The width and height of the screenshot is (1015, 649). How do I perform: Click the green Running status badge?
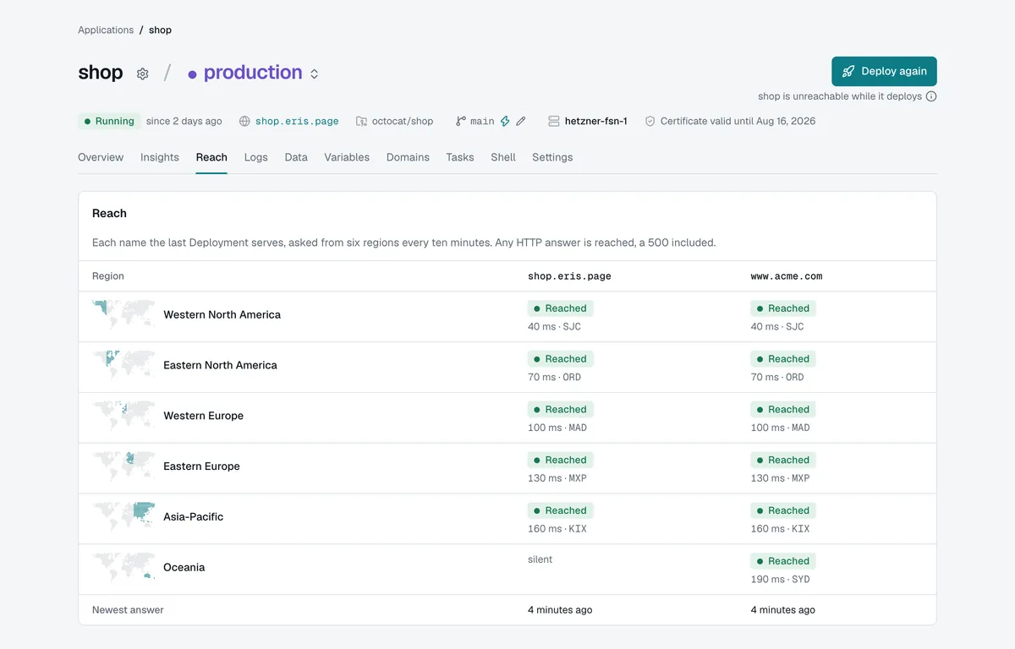(x=109, y=121)
